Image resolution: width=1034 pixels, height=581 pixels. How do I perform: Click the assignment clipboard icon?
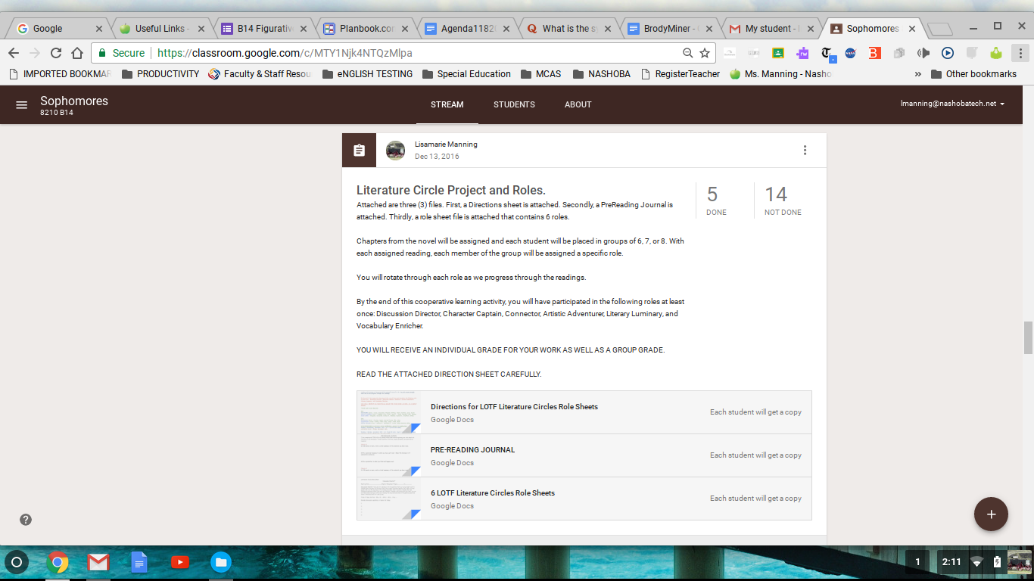pos(359,150)
